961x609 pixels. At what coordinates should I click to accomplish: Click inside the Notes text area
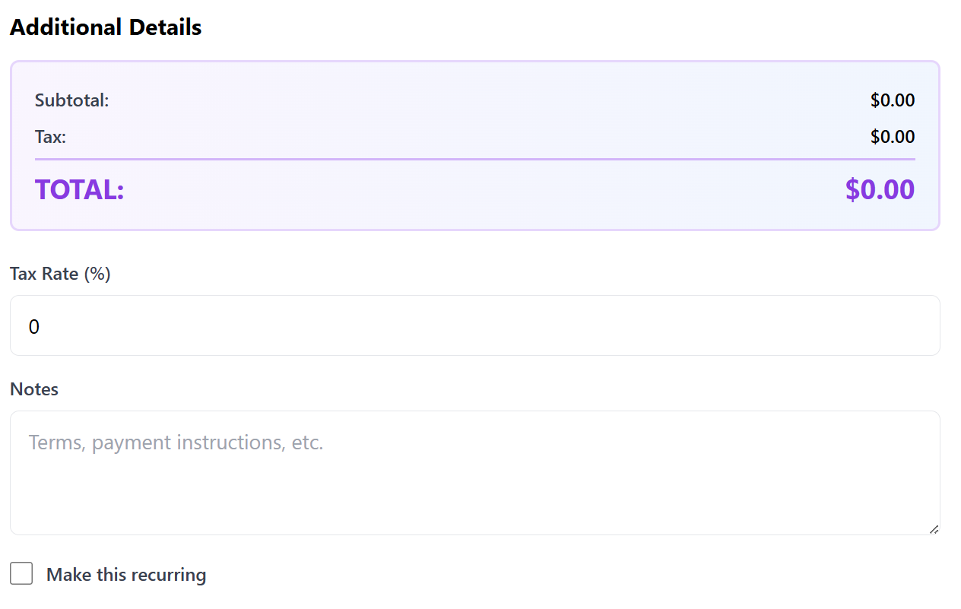coord(474,472)
